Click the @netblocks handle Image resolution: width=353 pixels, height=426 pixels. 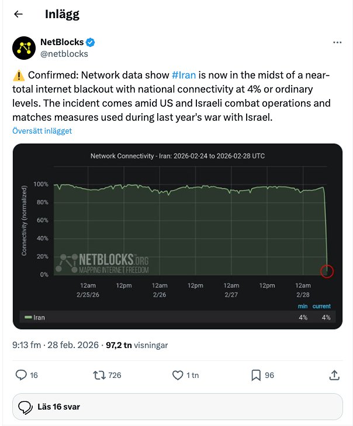tap(64, 54)
